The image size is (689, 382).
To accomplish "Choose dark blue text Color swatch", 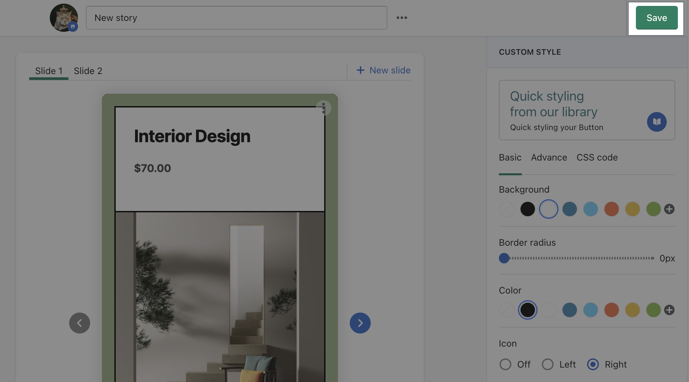I will coord(570,310).
